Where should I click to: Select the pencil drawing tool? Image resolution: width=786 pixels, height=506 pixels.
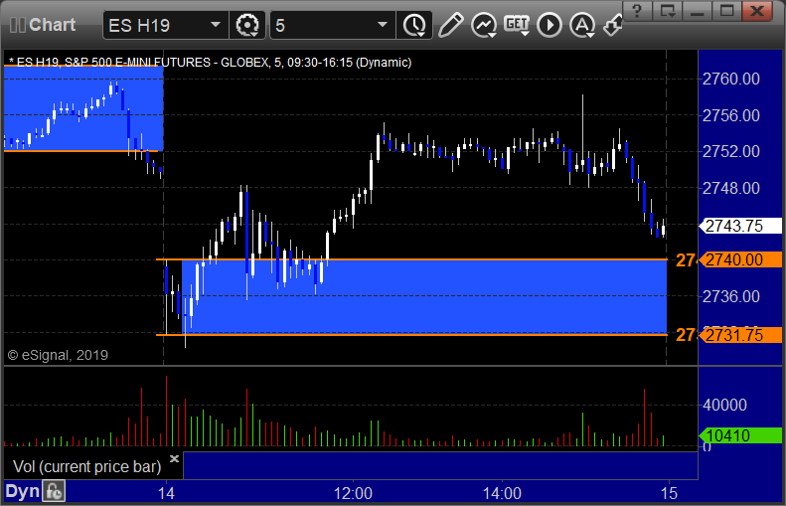click(451, 25)
